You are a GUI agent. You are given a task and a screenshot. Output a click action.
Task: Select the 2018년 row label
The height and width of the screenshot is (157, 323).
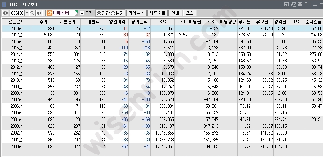pos(16,28)
